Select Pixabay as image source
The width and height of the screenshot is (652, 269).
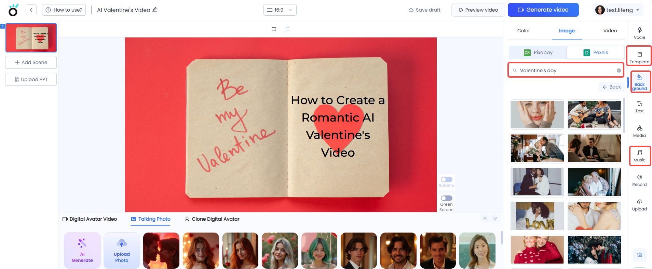point(538,52)
